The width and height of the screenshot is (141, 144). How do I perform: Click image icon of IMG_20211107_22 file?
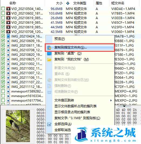coord(8,82)
